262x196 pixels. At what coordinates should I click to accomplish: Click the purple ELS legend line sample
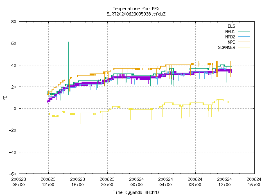pos(244,26)
